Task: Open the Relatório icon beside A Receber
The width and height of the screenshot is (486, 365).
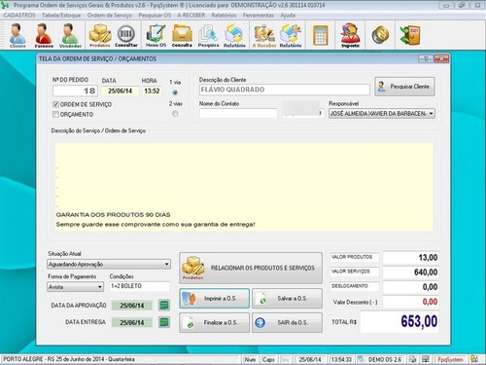Action: (291, 35)
